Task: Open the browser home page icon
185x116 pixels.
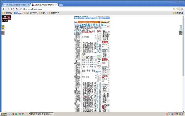Action: pos(17,9)
